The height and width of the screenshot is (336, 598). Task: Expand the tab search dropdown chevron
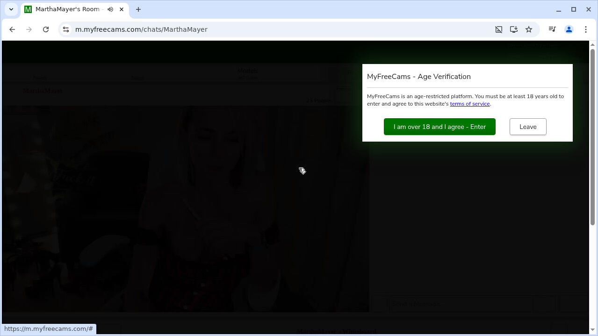pos(11,9)
